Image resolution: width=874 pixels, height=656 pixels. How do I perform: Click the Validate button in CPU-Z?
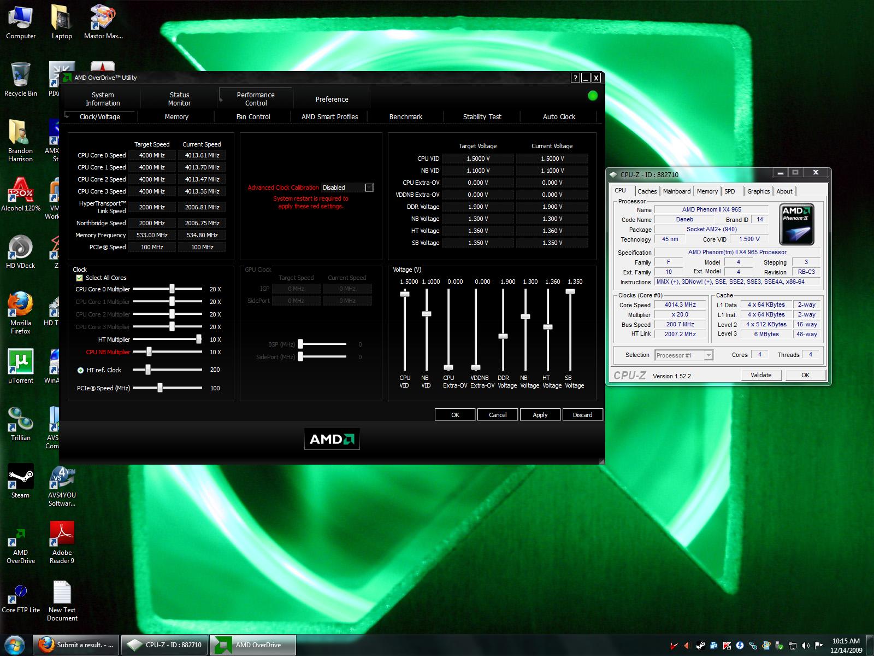pos(761,375)
